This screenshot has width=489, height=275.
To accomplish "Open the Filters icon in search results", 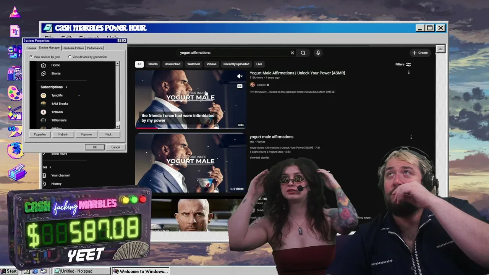I will (x=408, y=64).
